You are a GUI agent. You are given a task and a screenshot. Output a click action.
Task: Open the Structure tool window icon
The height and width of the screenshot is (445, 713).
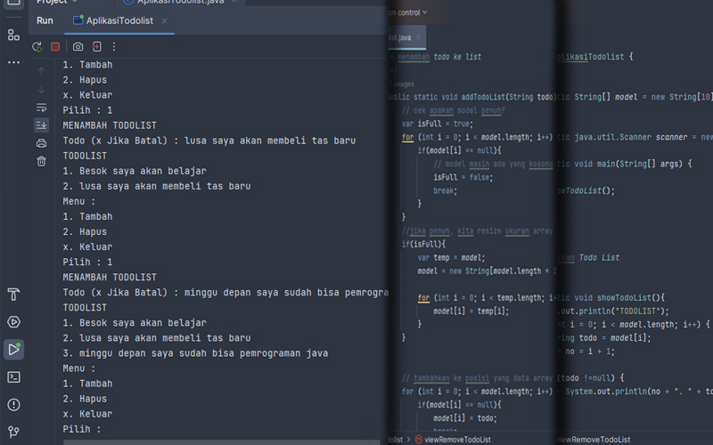(13, 35)
